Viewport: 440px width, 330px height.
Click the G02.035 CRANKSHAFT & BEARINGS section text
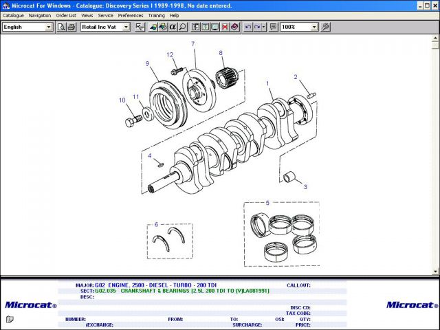coord(182,291)
